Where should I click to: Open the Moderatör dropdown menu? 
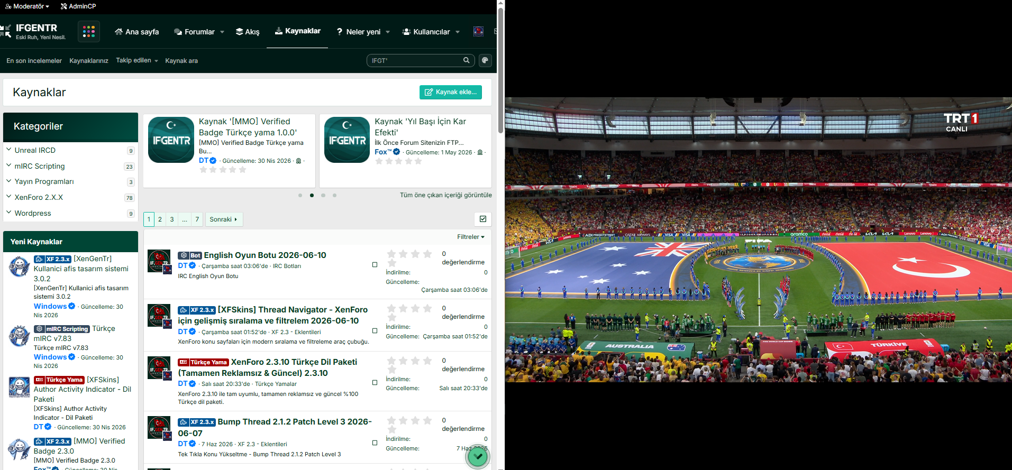coord(27,6)
